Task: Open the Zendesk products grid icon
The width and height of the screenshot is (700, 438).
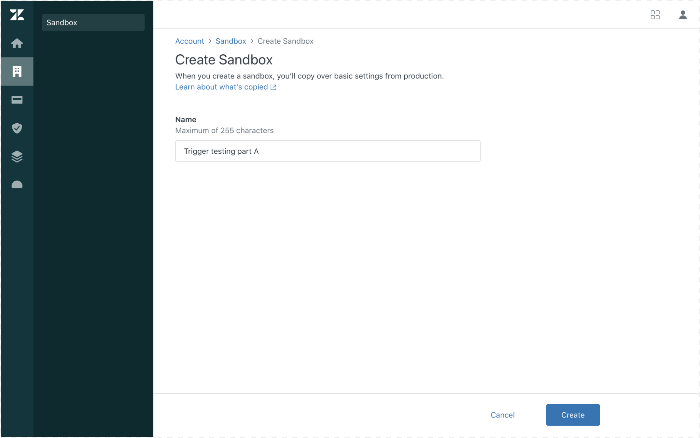Action: (655, 15)
